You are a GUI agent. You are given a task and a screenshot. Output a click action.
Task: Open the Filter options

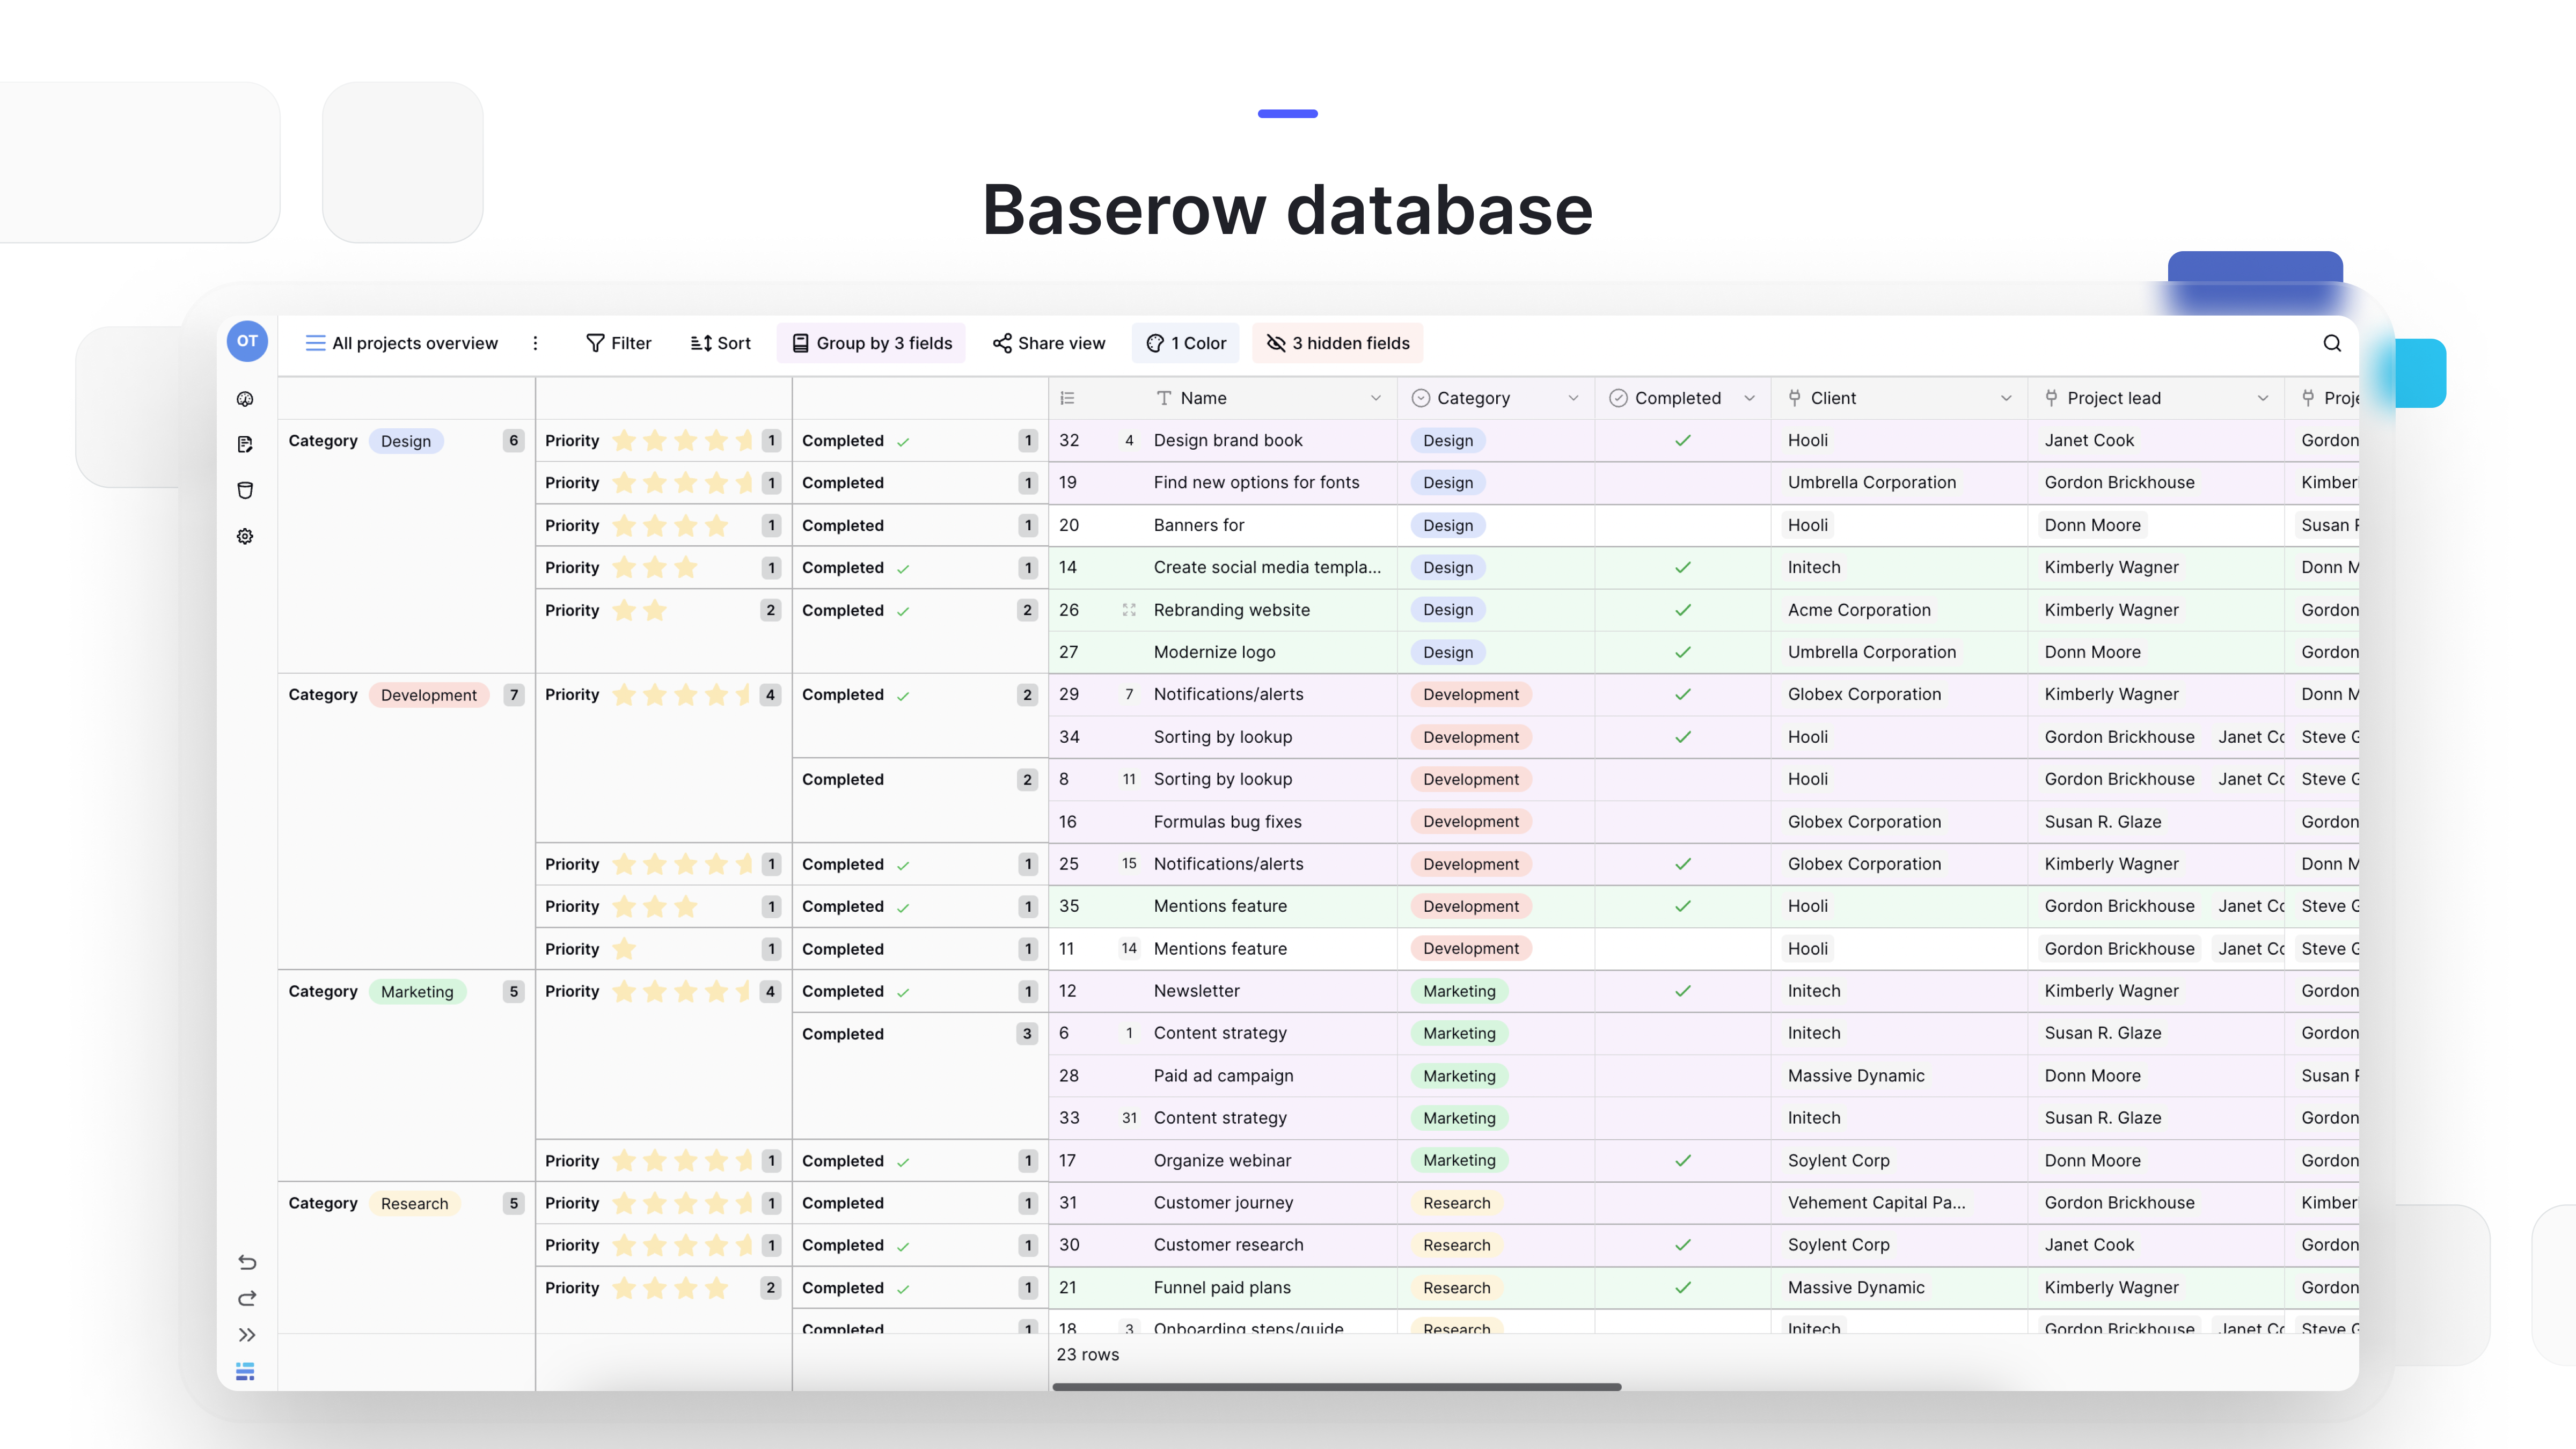(618, 343)
